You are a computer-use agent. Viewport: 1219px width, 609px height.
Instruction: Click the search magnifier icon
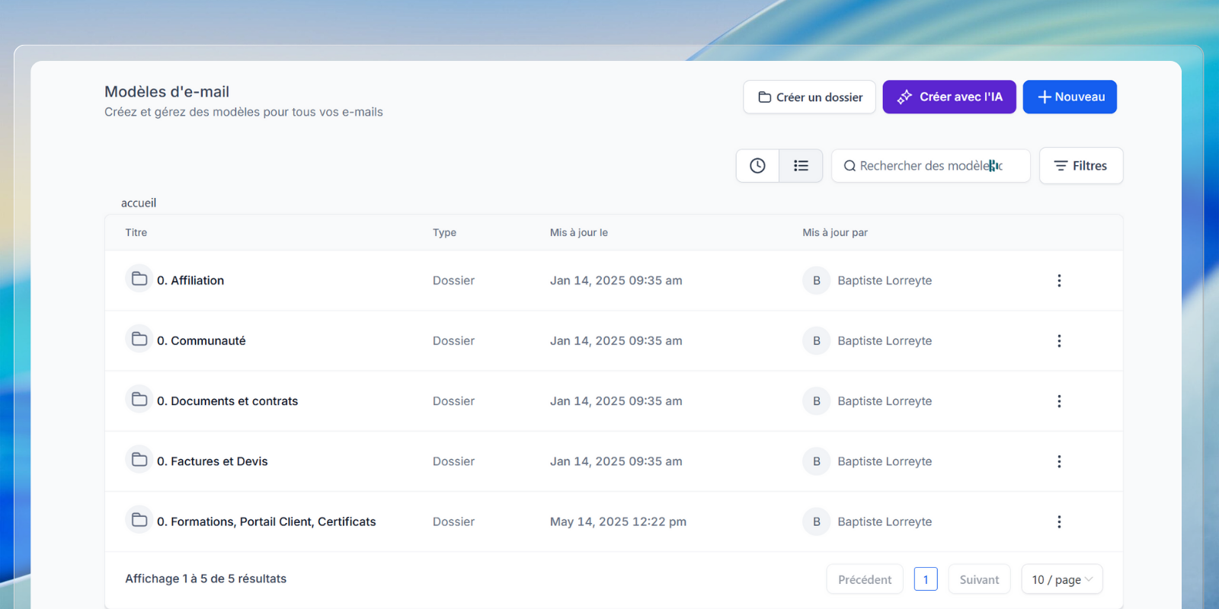pyautogui.click(x=849, y=166)
